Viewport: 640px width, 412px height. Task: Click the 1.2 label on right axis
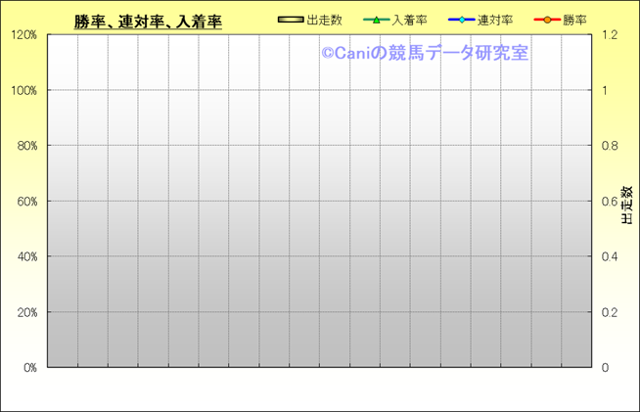[609, 34]
